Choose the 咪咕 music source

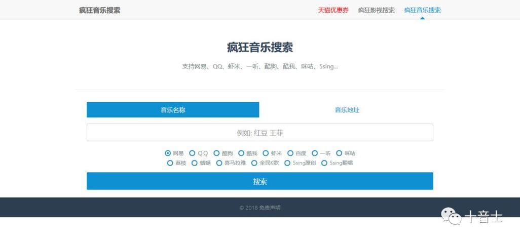pyautogui.click(x=339, y=153)
